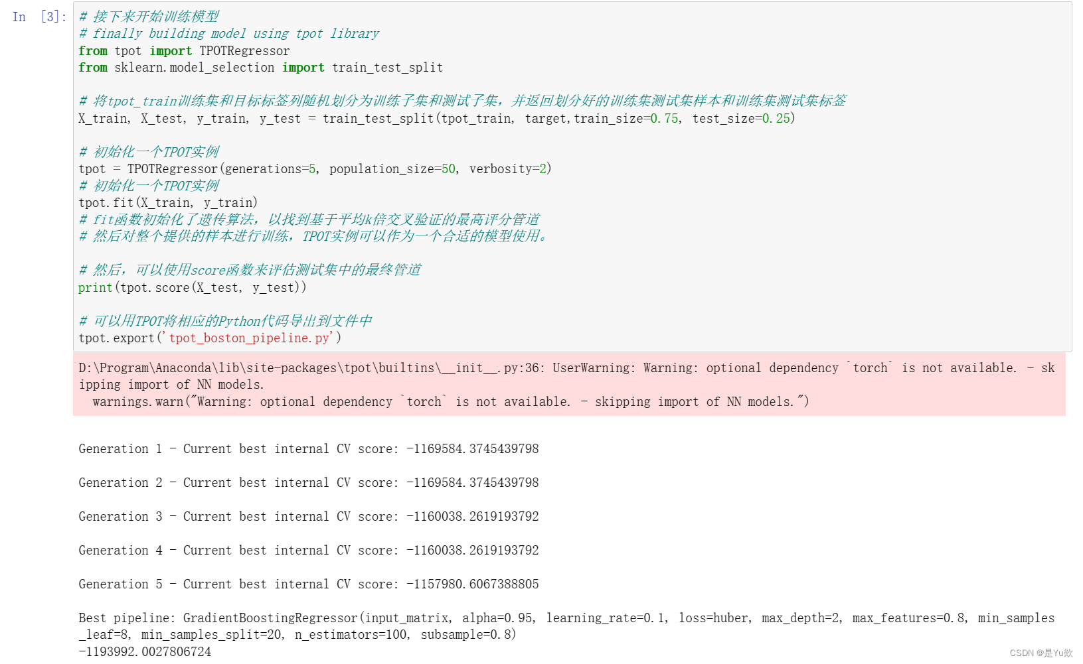Click the comment starting with 'fit函数初始化了遗传算法'
Viewport: 1083px width, 664px height.
click(309, 220)
